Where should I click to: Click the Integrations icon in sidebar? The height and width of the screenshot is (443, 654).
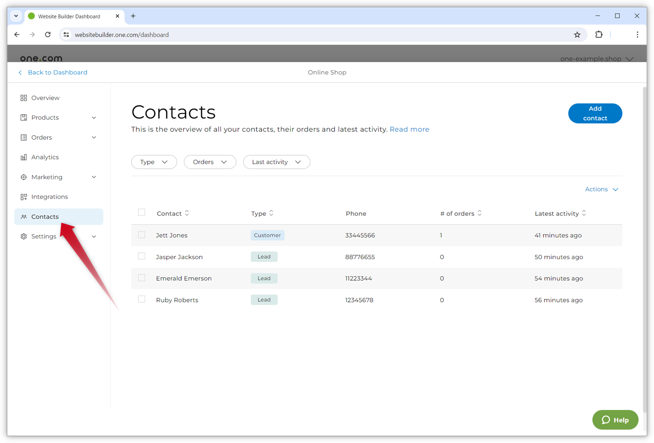pos(23,197)
